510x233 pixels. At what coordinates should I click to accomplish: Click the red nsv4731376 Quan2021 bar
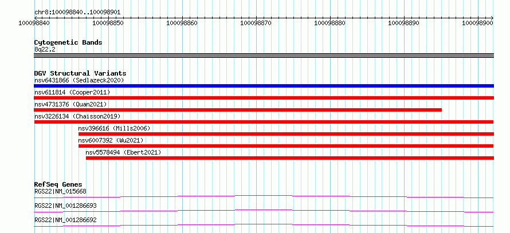point(238,110)
